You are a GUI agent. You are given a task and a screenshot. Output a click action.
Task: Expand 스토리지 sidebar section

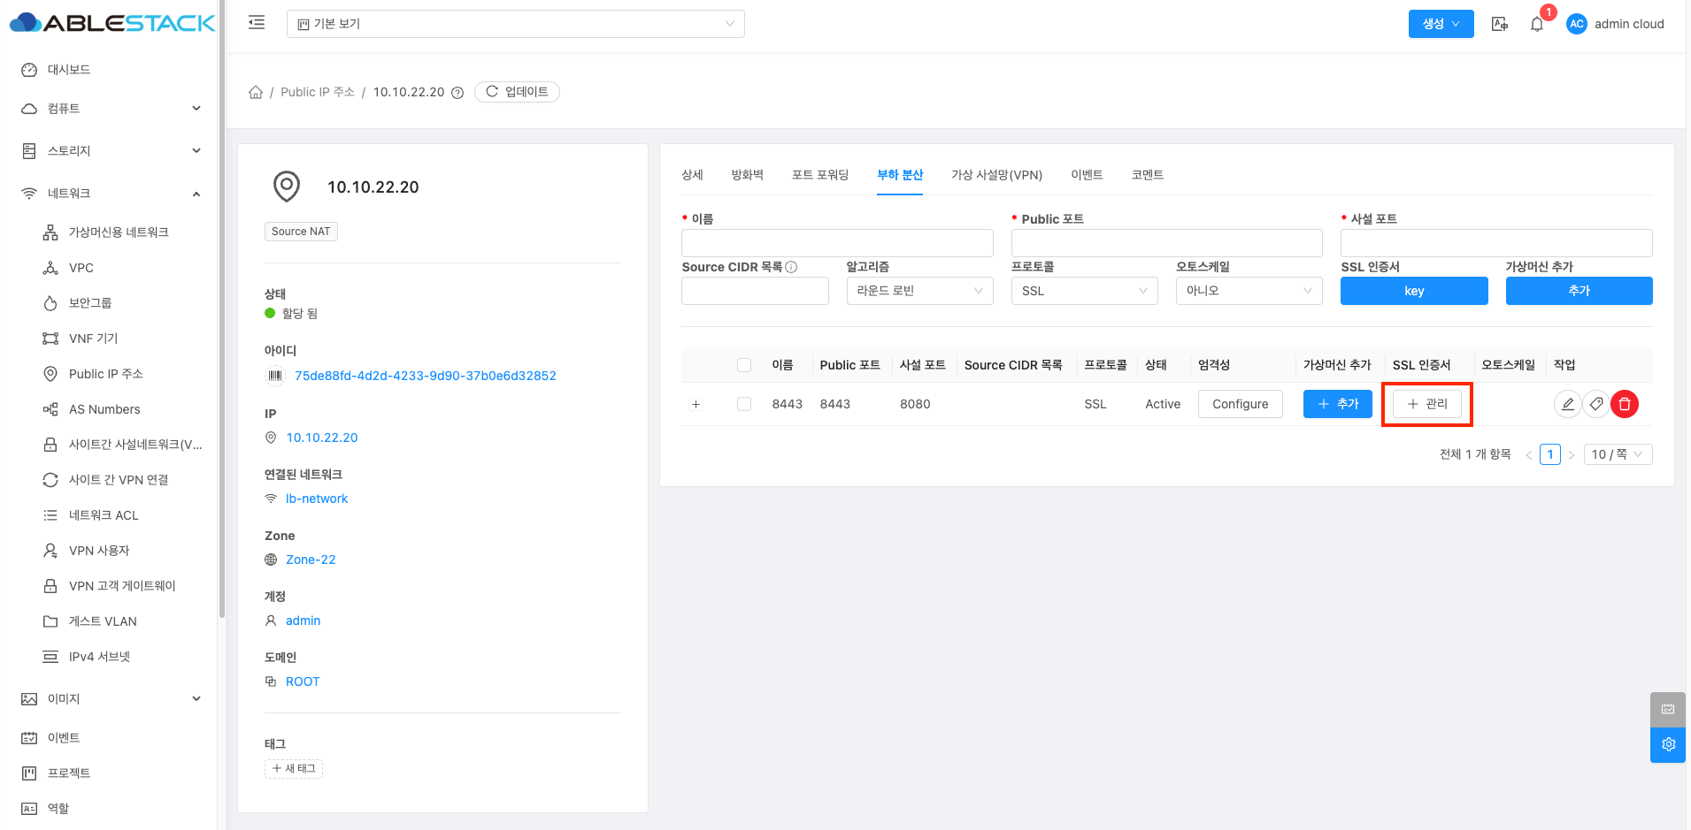[x=111, y=151]
